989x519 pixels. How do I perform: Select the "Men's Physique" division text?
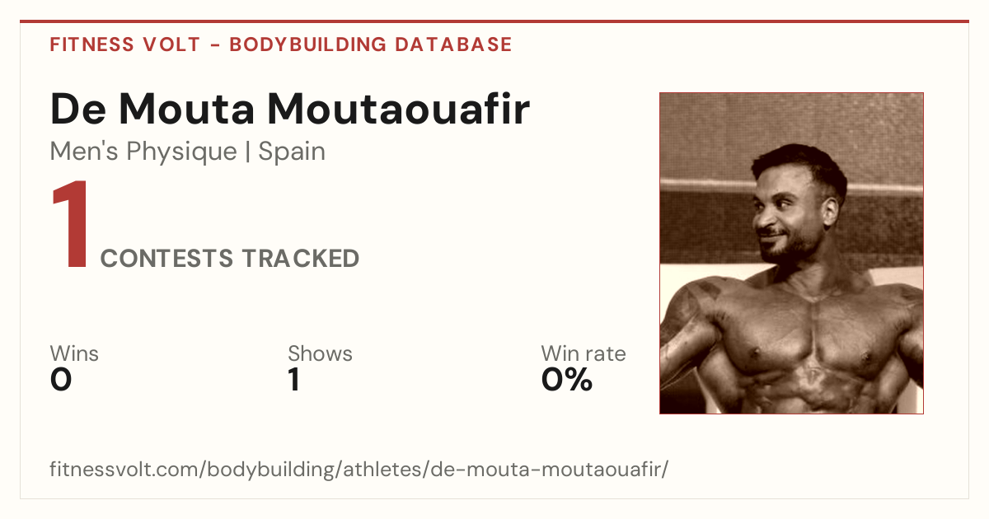click(143, 152)
